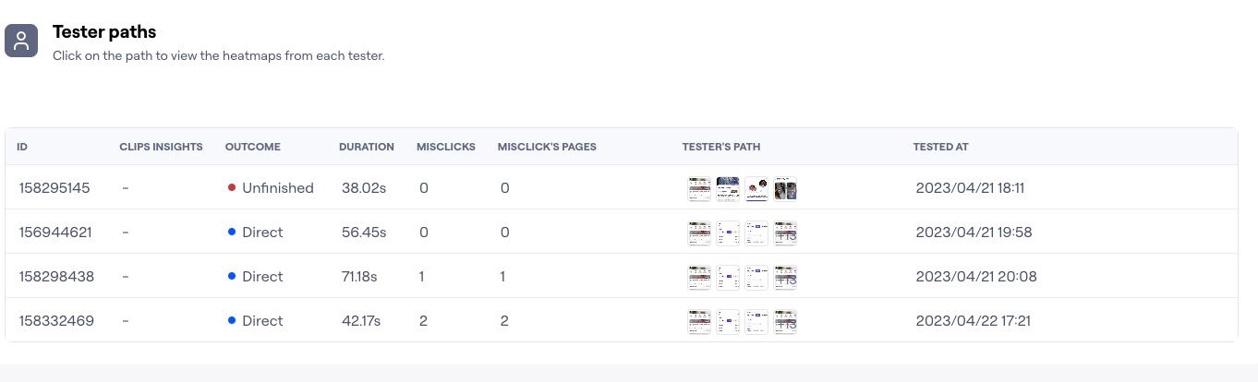Click the red Unfinished status dot
Viewport: 1258px width, 382px height.
[x=232, y=187]
